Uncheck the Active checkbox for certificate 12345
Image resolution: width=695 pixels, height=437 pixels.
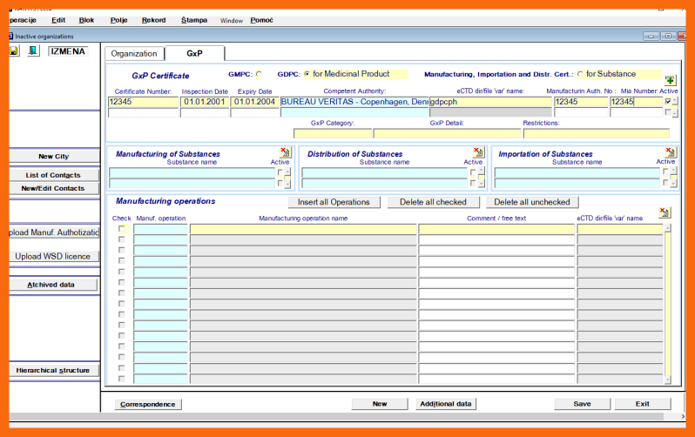pos(668,102)
